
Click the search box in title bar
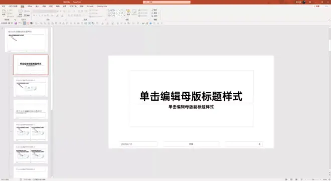[167, 2]
